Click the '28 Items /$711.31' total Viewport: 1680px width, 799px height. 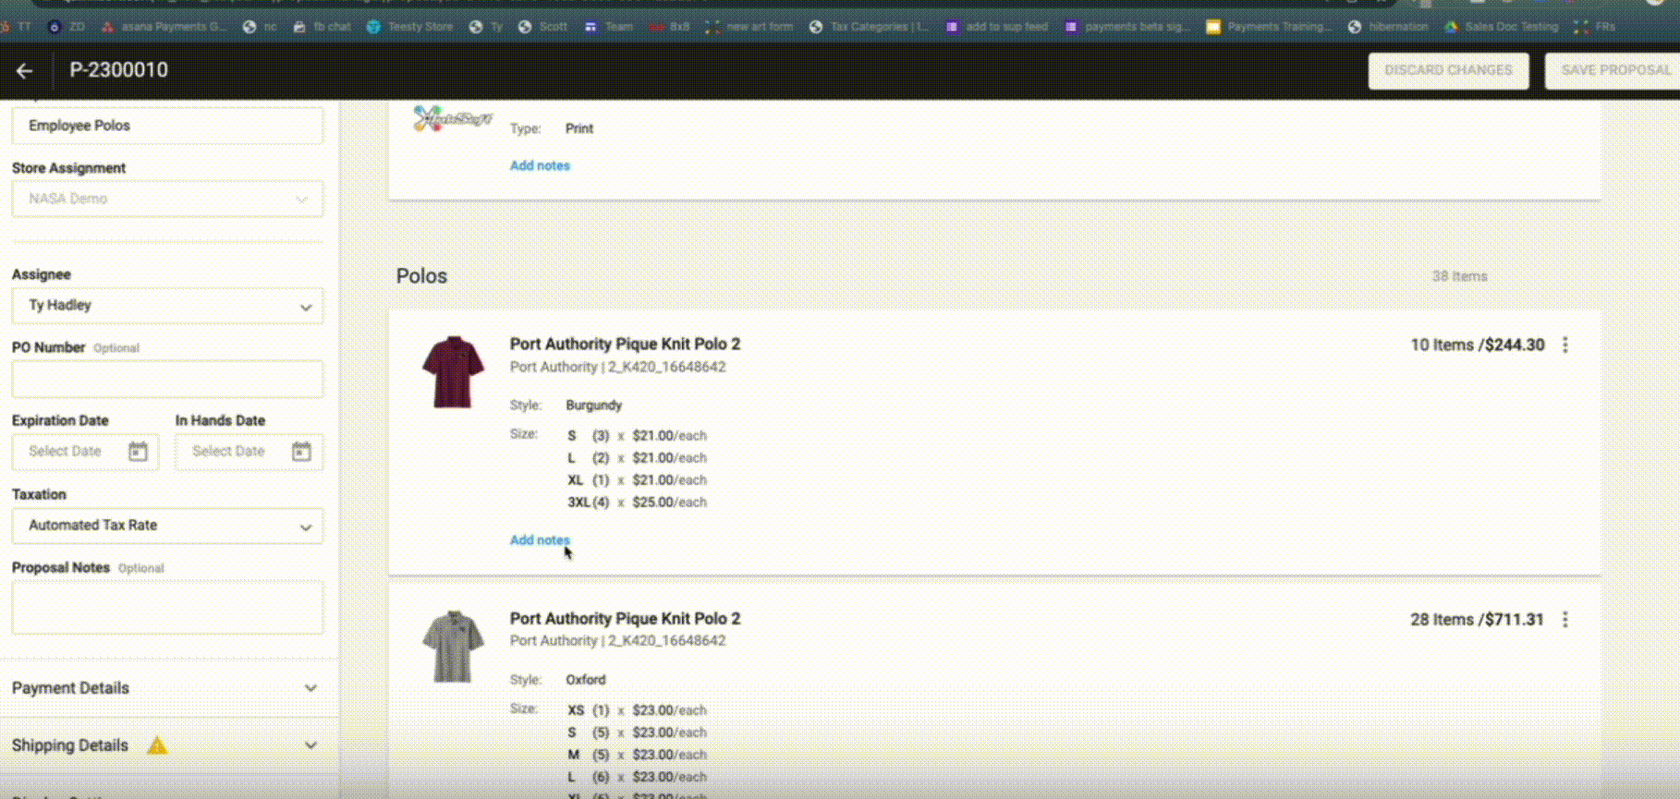(1477, 620)
